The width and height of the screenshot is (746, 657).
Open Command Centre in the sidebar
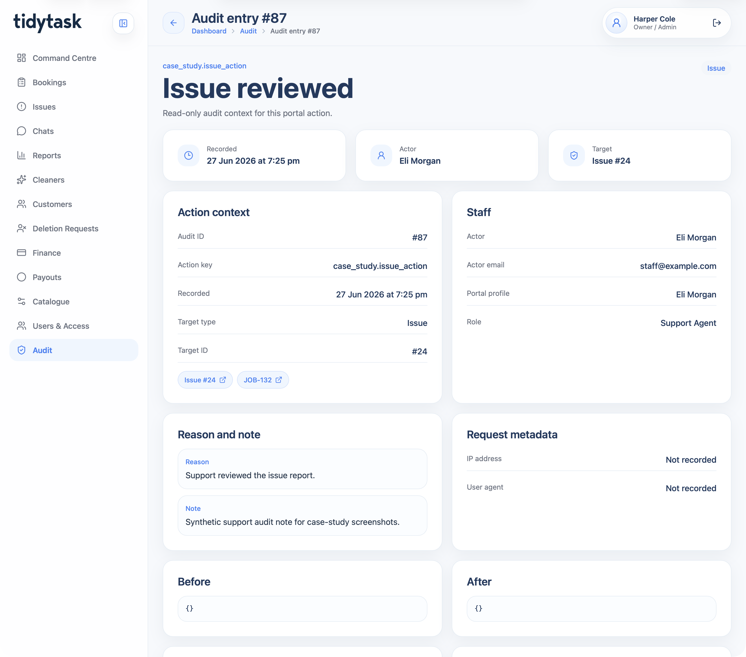click(x=74, y=58)
